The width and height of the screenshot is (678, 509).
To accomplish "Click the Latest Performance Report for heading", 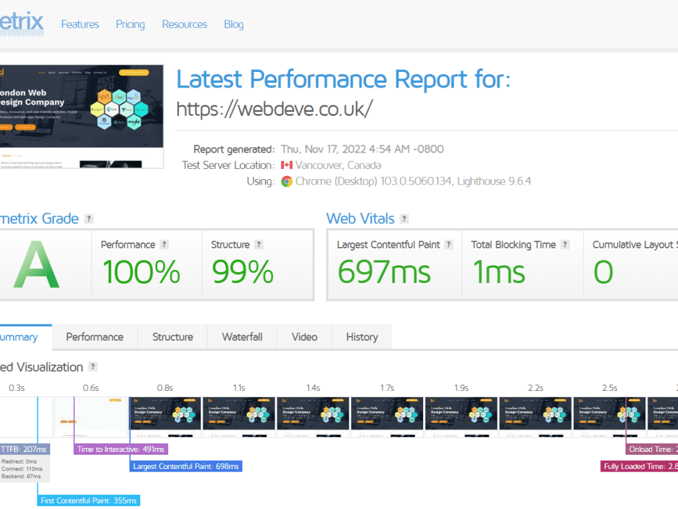I will coord(343,79).
